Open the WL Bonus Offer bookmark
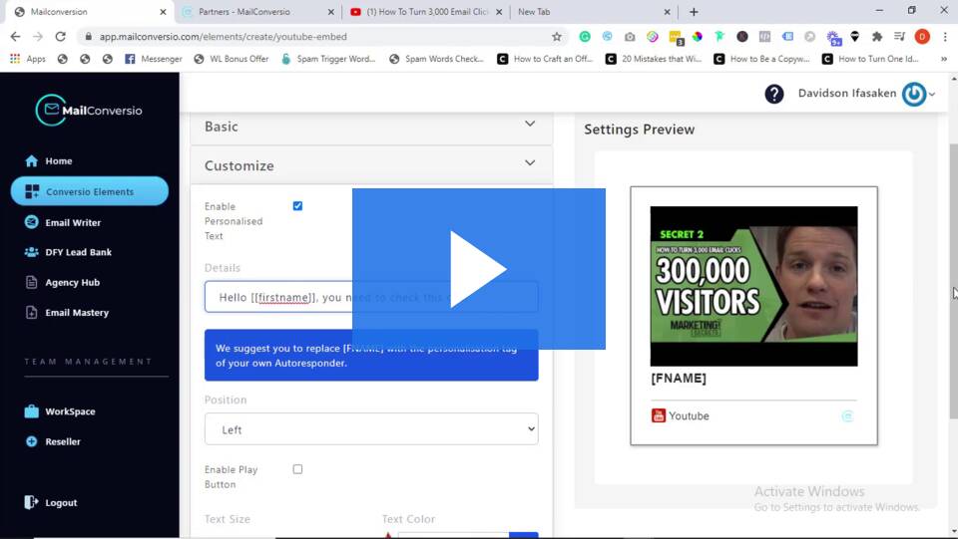Viewport: 958px width, 539px height. coord(231,59)
